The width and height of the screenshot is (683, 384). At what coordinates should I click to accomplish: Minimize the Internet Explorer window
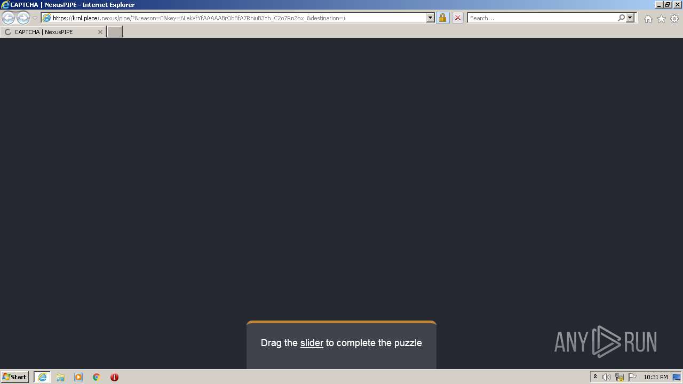pyautogui.click(x=660, y=5)
